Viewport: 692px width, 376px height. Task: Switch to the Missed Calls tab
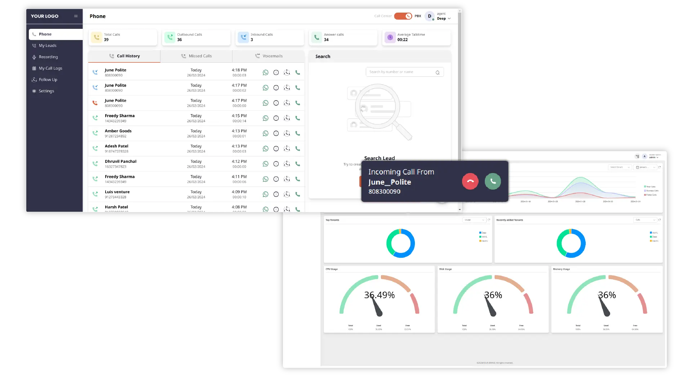(196, 56)
